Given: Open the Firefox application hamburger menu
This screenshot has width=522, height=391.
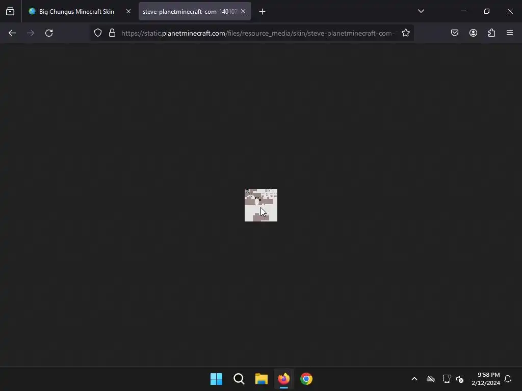Looking at the screenshot, I should point(510,33).
